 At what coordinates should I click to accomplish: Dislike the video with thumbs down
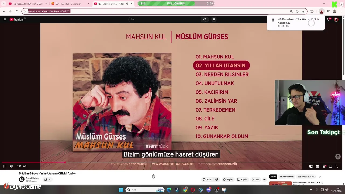(x=217, y=179)
